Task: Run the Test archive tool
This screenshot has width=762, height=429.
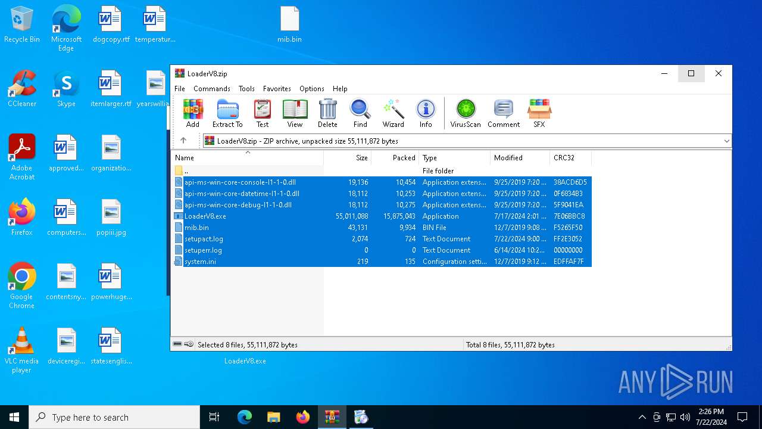Action: pyautogui.click(x=263, y=113)
